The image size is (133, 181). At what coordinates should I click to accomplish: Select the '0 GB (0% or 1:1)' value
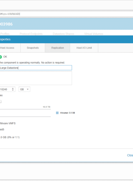pos(10,137)
